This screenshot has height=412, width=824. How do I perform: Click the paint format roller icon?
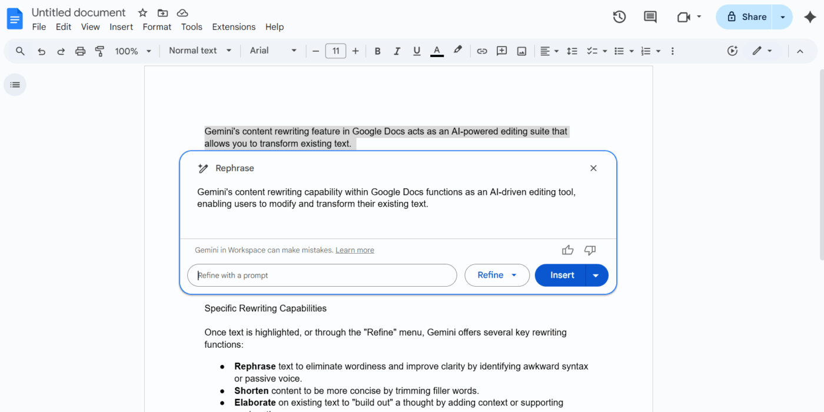[100, 51]
